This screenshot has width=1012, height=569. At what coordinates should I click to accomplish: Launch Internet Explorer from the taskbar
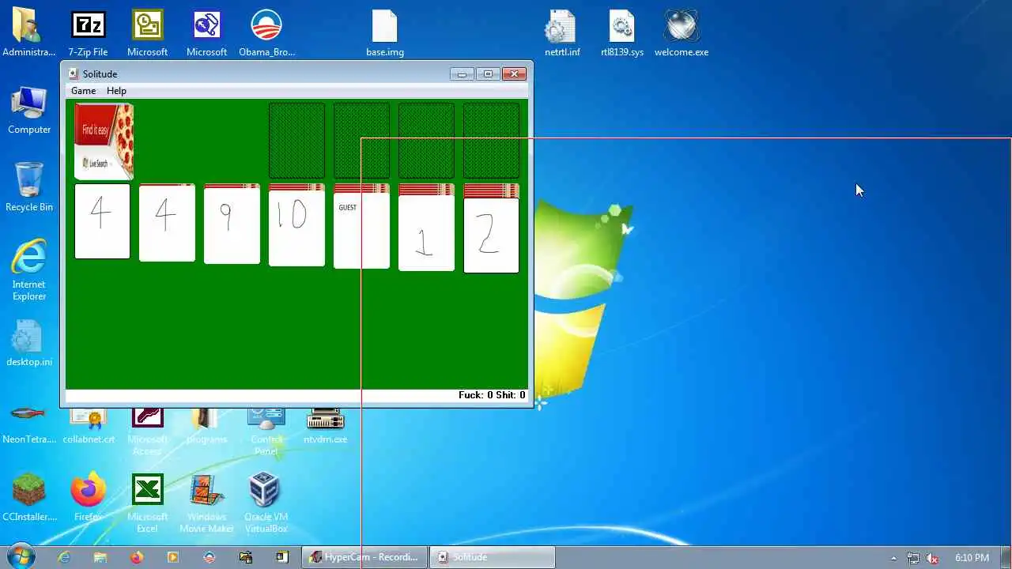[x=64, y=557]
